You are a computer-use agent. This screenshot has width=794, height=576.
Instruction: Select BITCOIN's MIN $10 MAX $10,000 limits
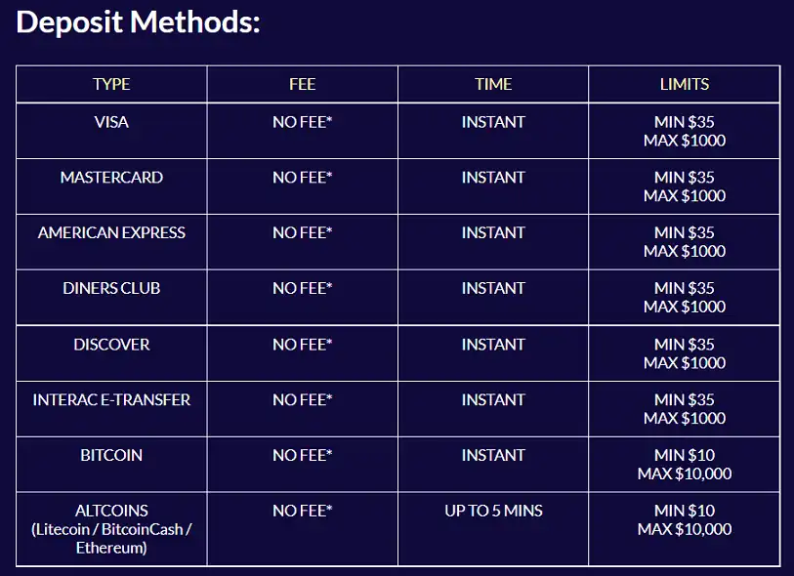click(684, 465)
